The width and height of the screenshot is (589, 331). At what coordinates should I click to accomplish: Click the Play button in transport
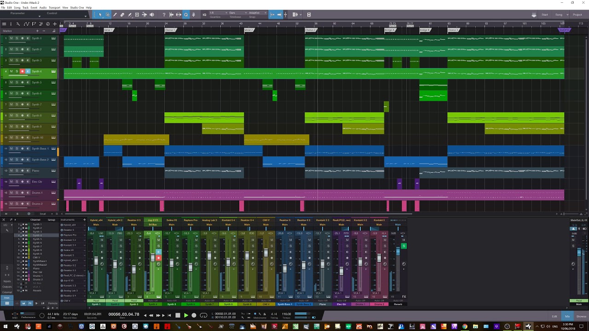[186, 315]
